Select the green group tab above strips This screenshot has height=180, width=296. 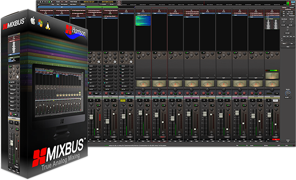point(102,7)
